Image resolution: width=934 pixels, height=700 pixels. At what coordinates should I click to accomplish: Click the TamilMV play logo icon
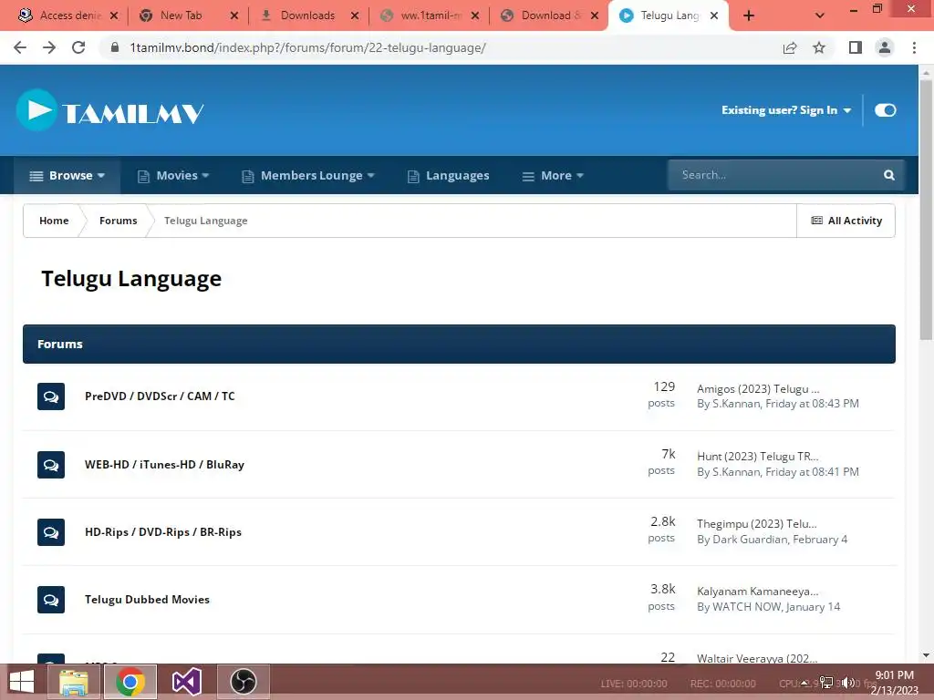pyautogui.click(x=36, y=110)
